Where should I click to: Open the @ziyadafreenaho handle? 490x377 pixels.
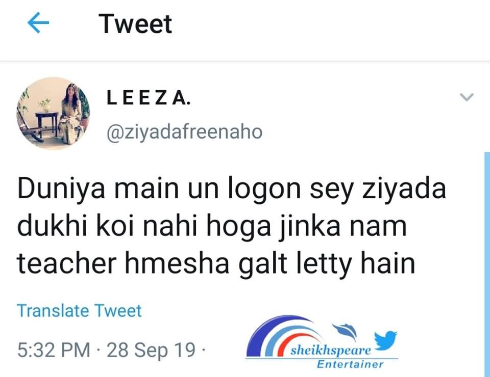[x=184, y=132]
